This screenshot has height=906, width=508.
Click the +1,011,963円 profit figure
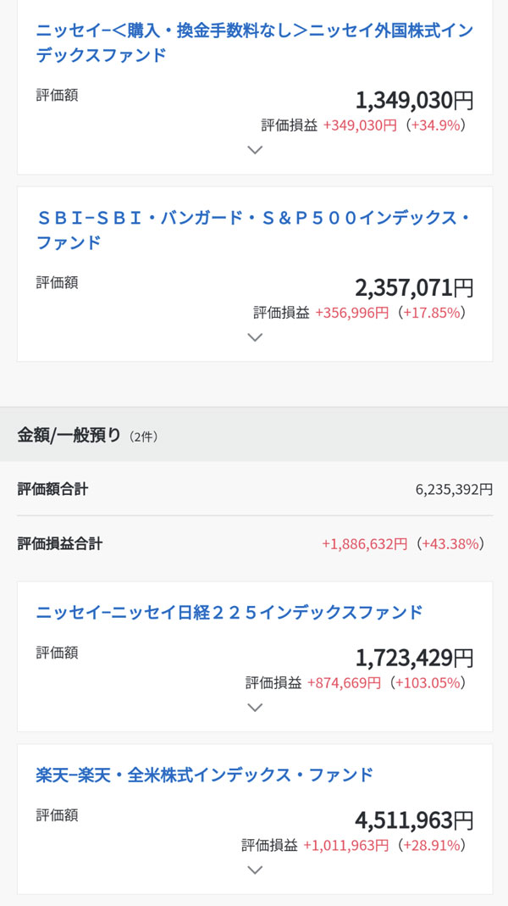[x=345, y=845]
